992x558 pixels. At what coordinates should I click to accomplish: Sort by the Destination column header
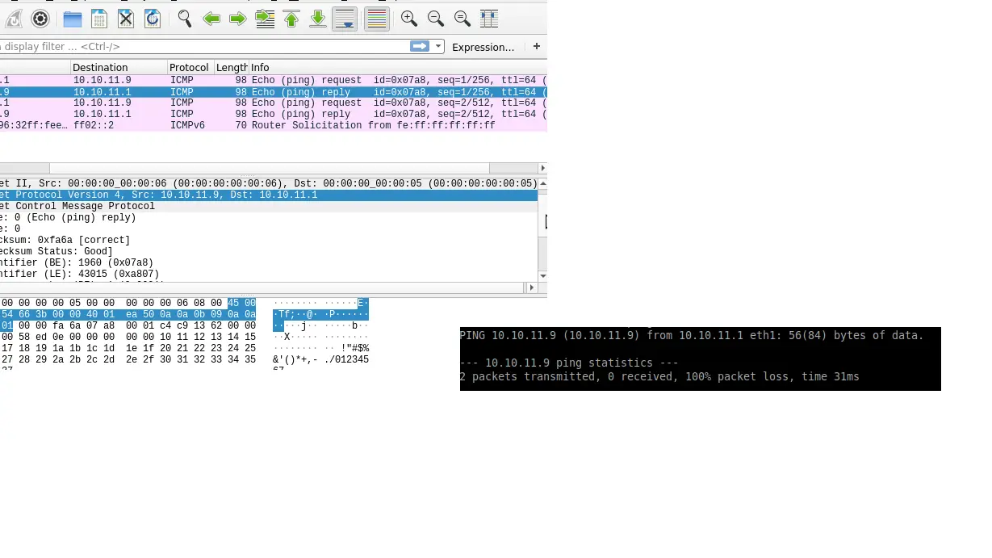tap(119, 68)
